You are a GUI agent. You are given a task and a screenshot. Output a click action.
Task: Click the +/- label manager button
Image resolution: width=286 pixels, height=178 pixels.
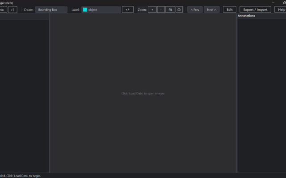(x=128, y=10)
